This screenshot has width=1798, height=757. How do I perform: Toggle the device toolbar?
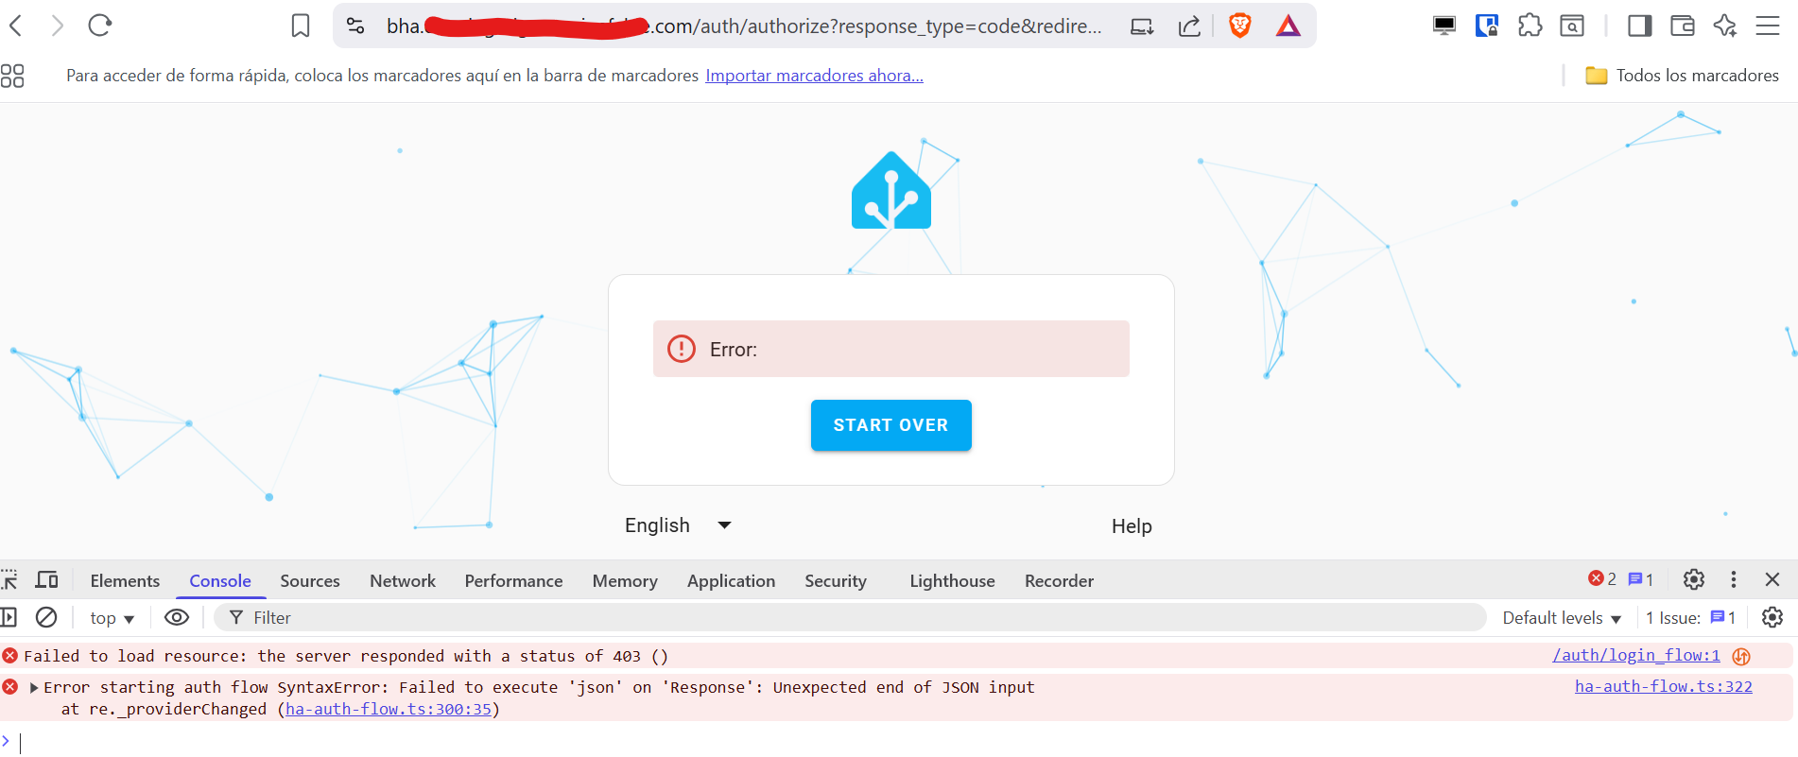click(x=46, y=580)
